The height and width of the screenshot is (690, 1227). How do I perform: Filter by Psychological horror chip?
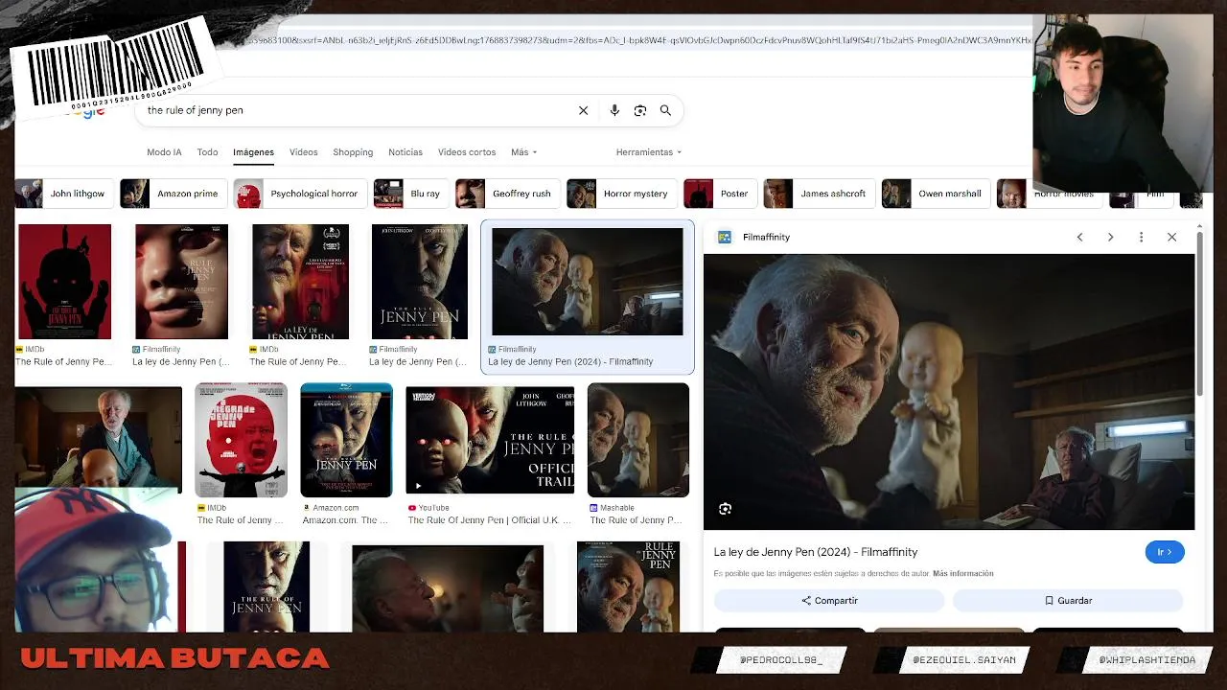click(299, 194)
